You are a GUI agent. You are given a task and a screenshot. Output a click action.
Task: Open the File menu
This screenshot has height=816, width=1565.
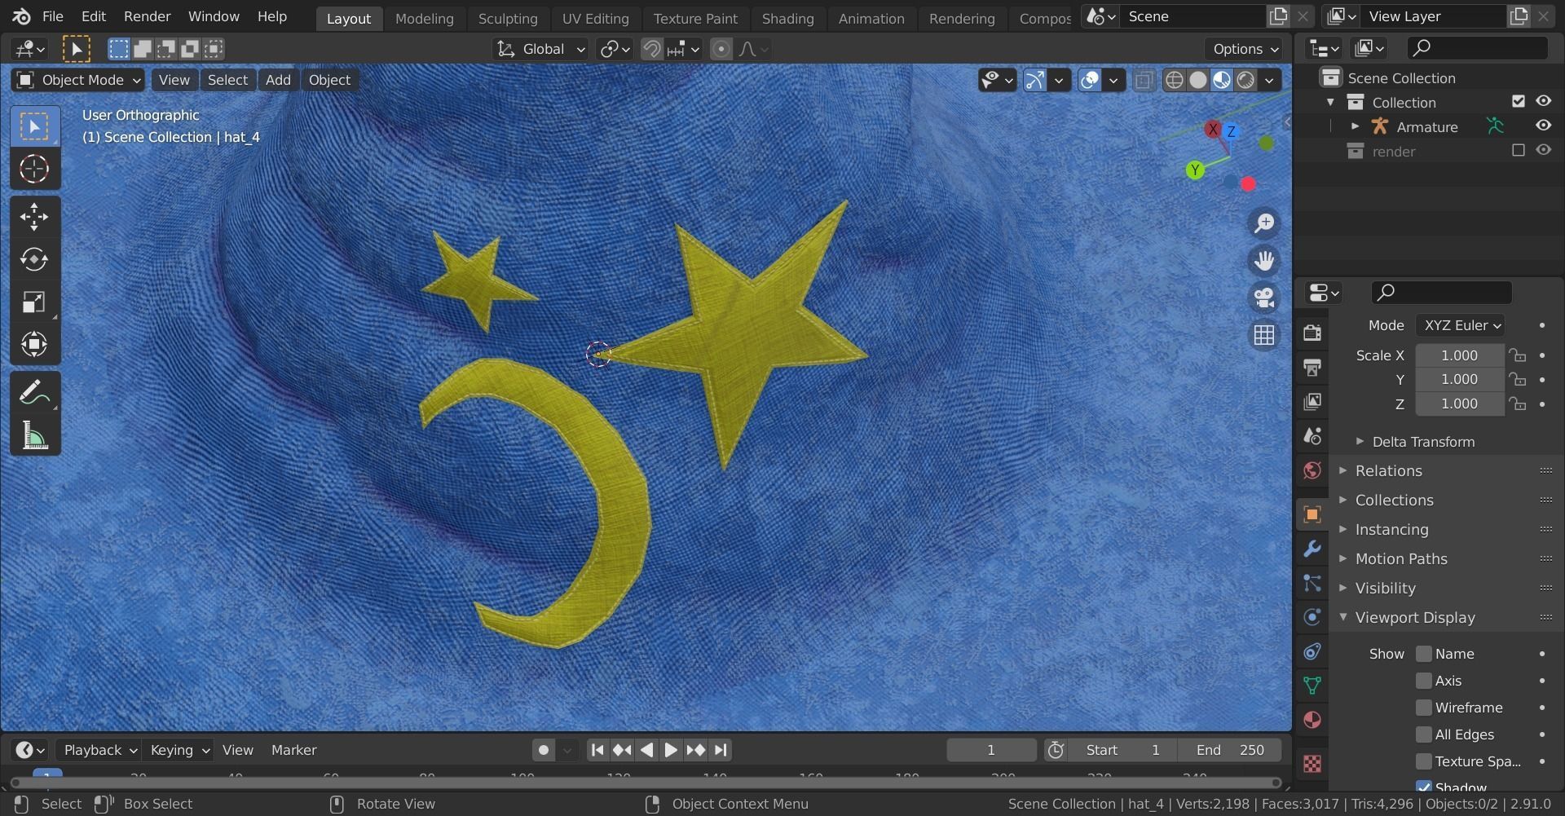(x=52, y=16)
